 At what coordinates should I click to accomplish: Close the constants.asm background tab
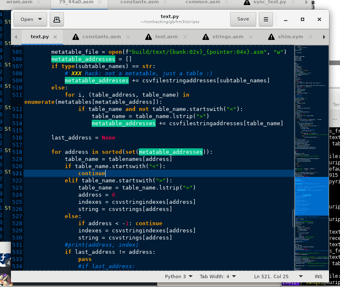165,2
